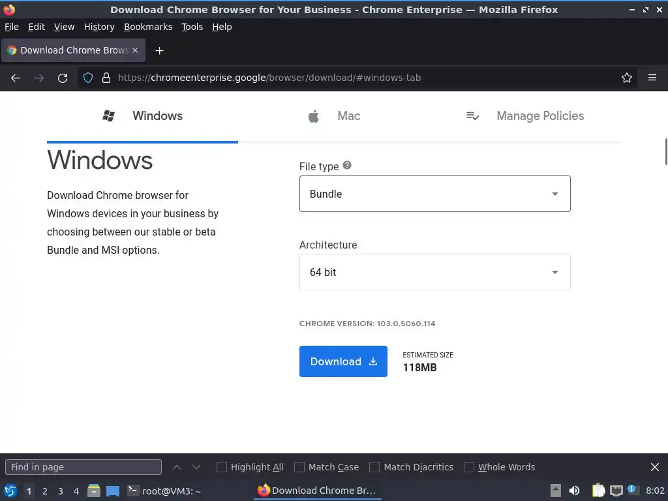Open the File menu
668x501 pixels.
[12, 27]
